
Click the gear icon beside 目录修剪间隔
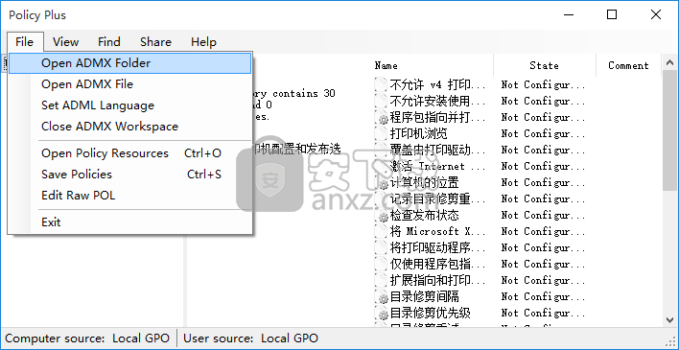coord(382,296)
